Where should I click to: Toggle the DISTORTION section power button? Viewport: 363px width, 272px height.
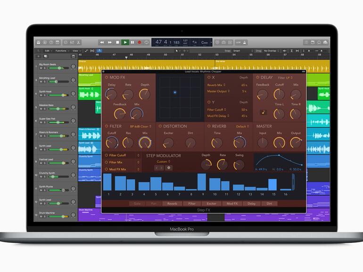click(160, 126)
